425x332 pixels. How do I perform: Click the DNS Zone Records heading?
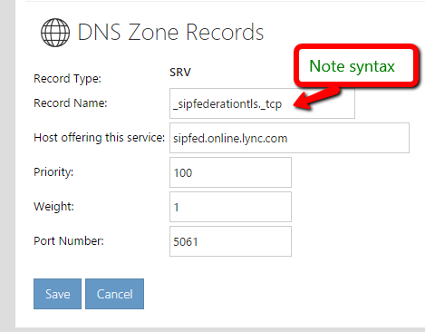(170, 32)
